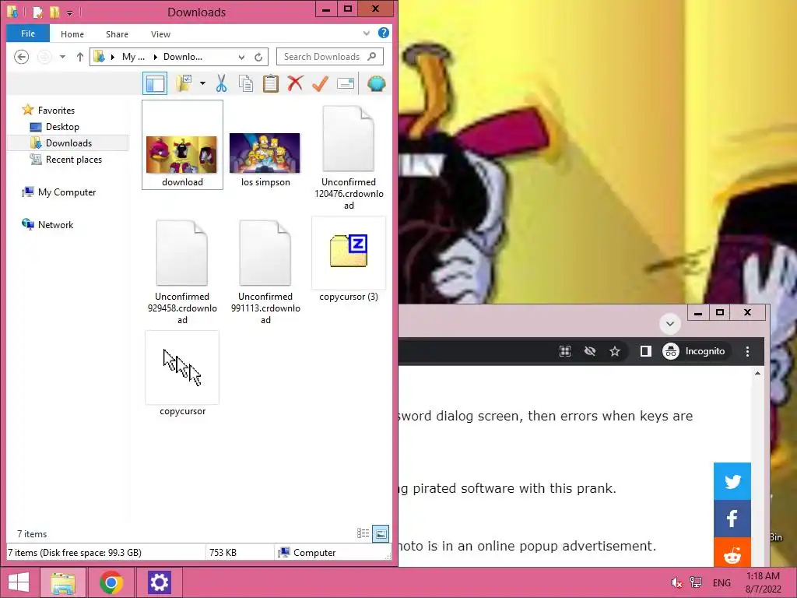Select the download image thumbnail
This screenshot has width=797, height=598.
pyautogui.click(x=182, y=145)
